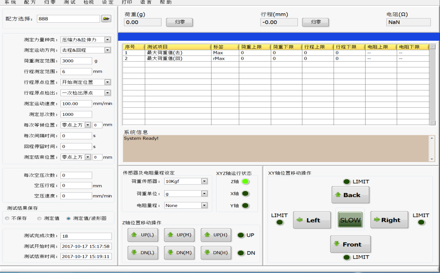Screen dimensions: 440x273
Task: Toggle the green SLOW speed button
Action: (x=350, y=220)
